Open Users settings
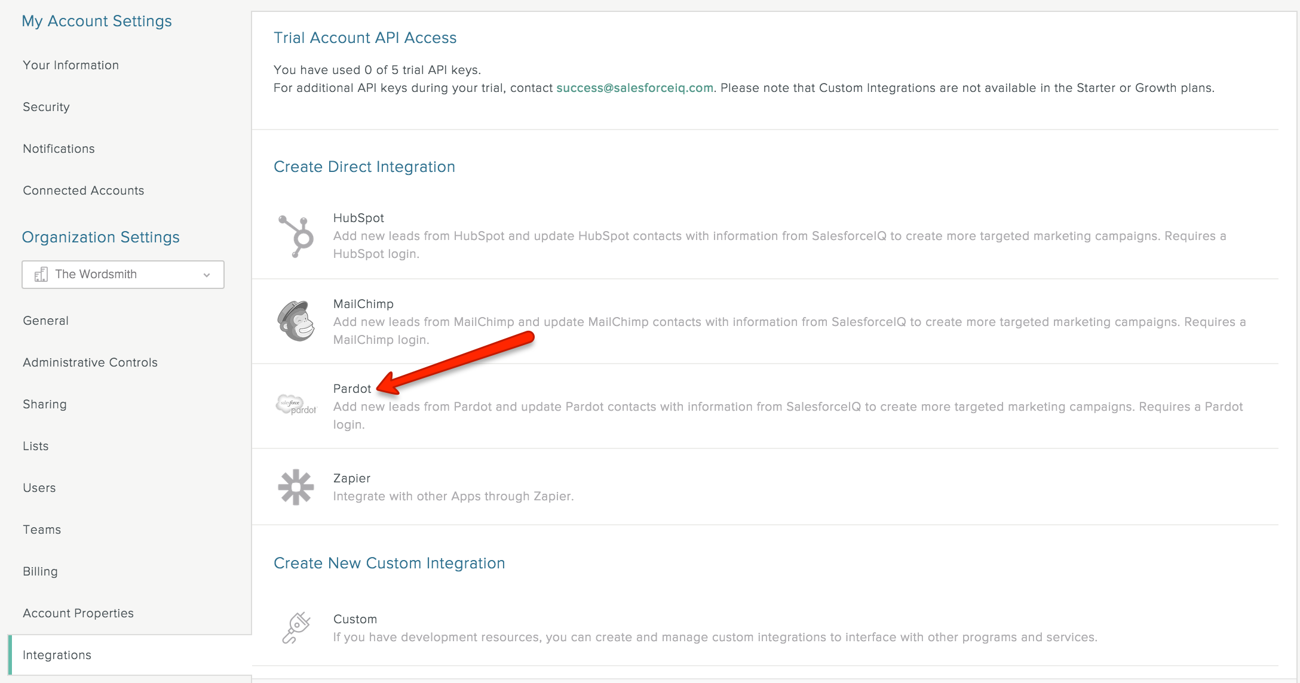 pyautogui.click(x=39, y=488)
